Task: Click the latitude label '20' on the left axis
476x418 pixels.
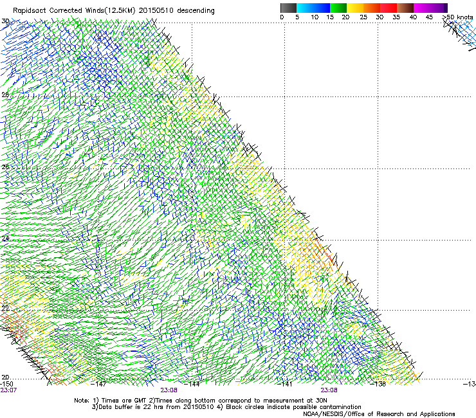Action: point(5,377)
